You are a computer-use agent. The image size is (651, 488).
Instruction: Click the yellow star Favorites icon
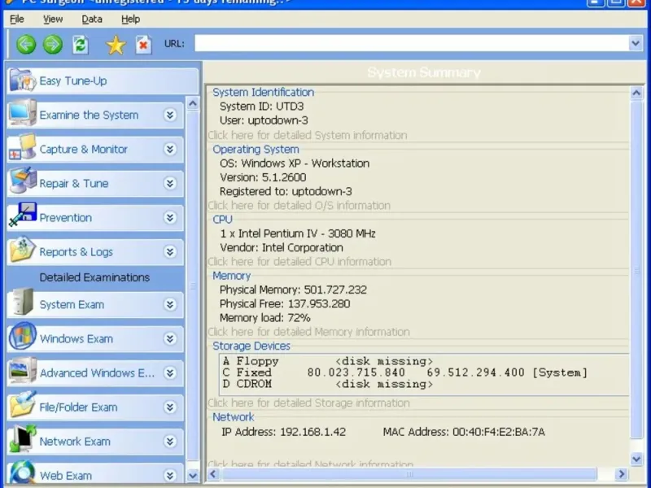point(116,45)
